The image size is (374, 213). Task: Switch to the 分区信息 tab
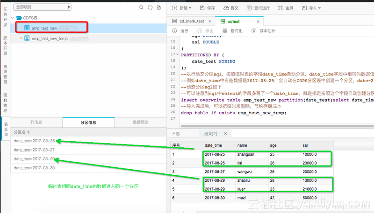[x=88, y=122]
